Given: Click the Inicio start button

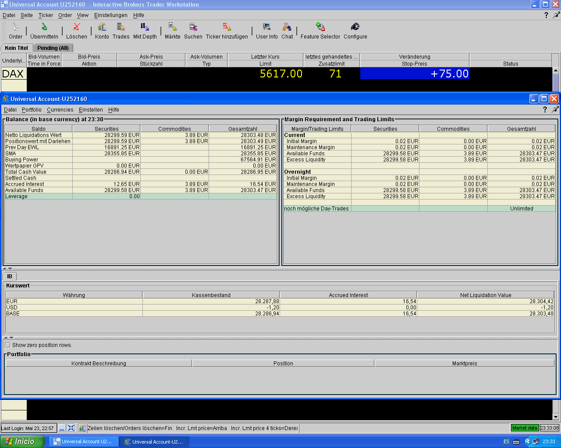Looking at the screenshot, I should 22,442.
